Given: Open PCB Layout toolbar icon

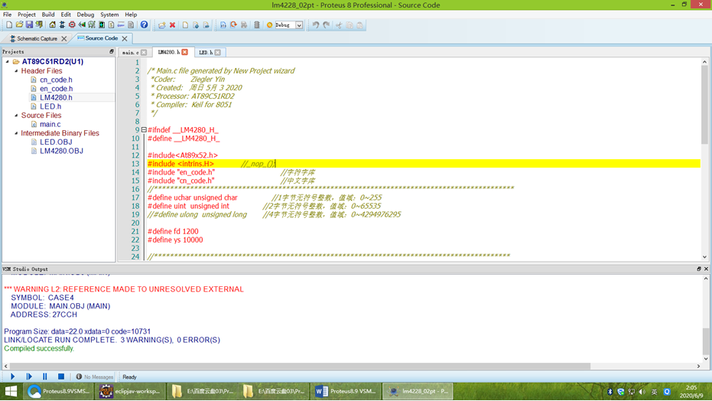Looking at the screenshot, I should point(72,25).
